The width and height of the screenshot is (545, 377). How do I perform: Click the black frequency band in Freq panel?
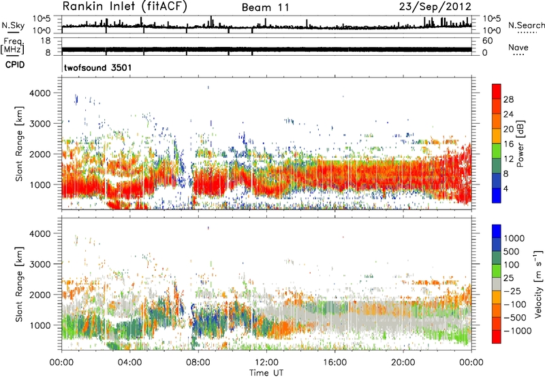tap(266, 49)
